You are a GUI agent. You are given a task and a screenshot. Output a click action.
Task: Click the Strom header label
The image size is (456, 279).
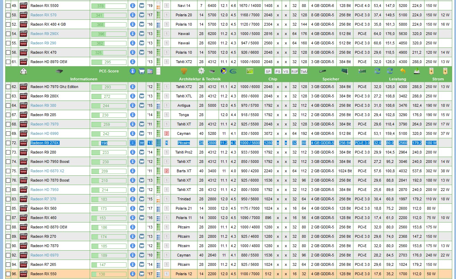(438, 79)
